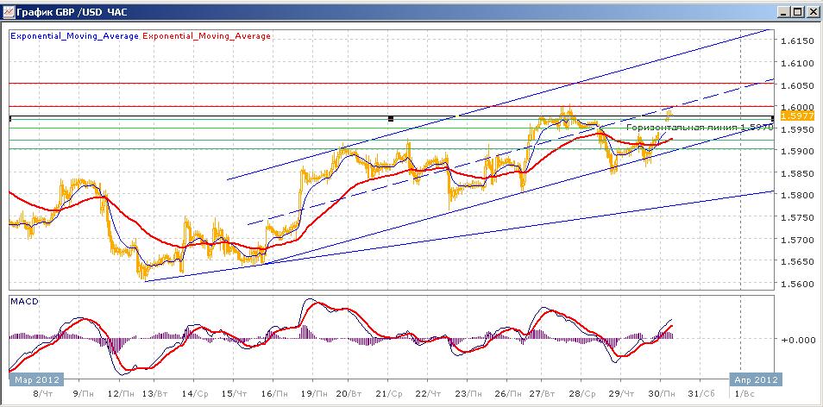Select the red Exponential_Moving_Average legend label
Image resolution: width=823 pixels, height=407 pixels.
(x=206, y=35)
